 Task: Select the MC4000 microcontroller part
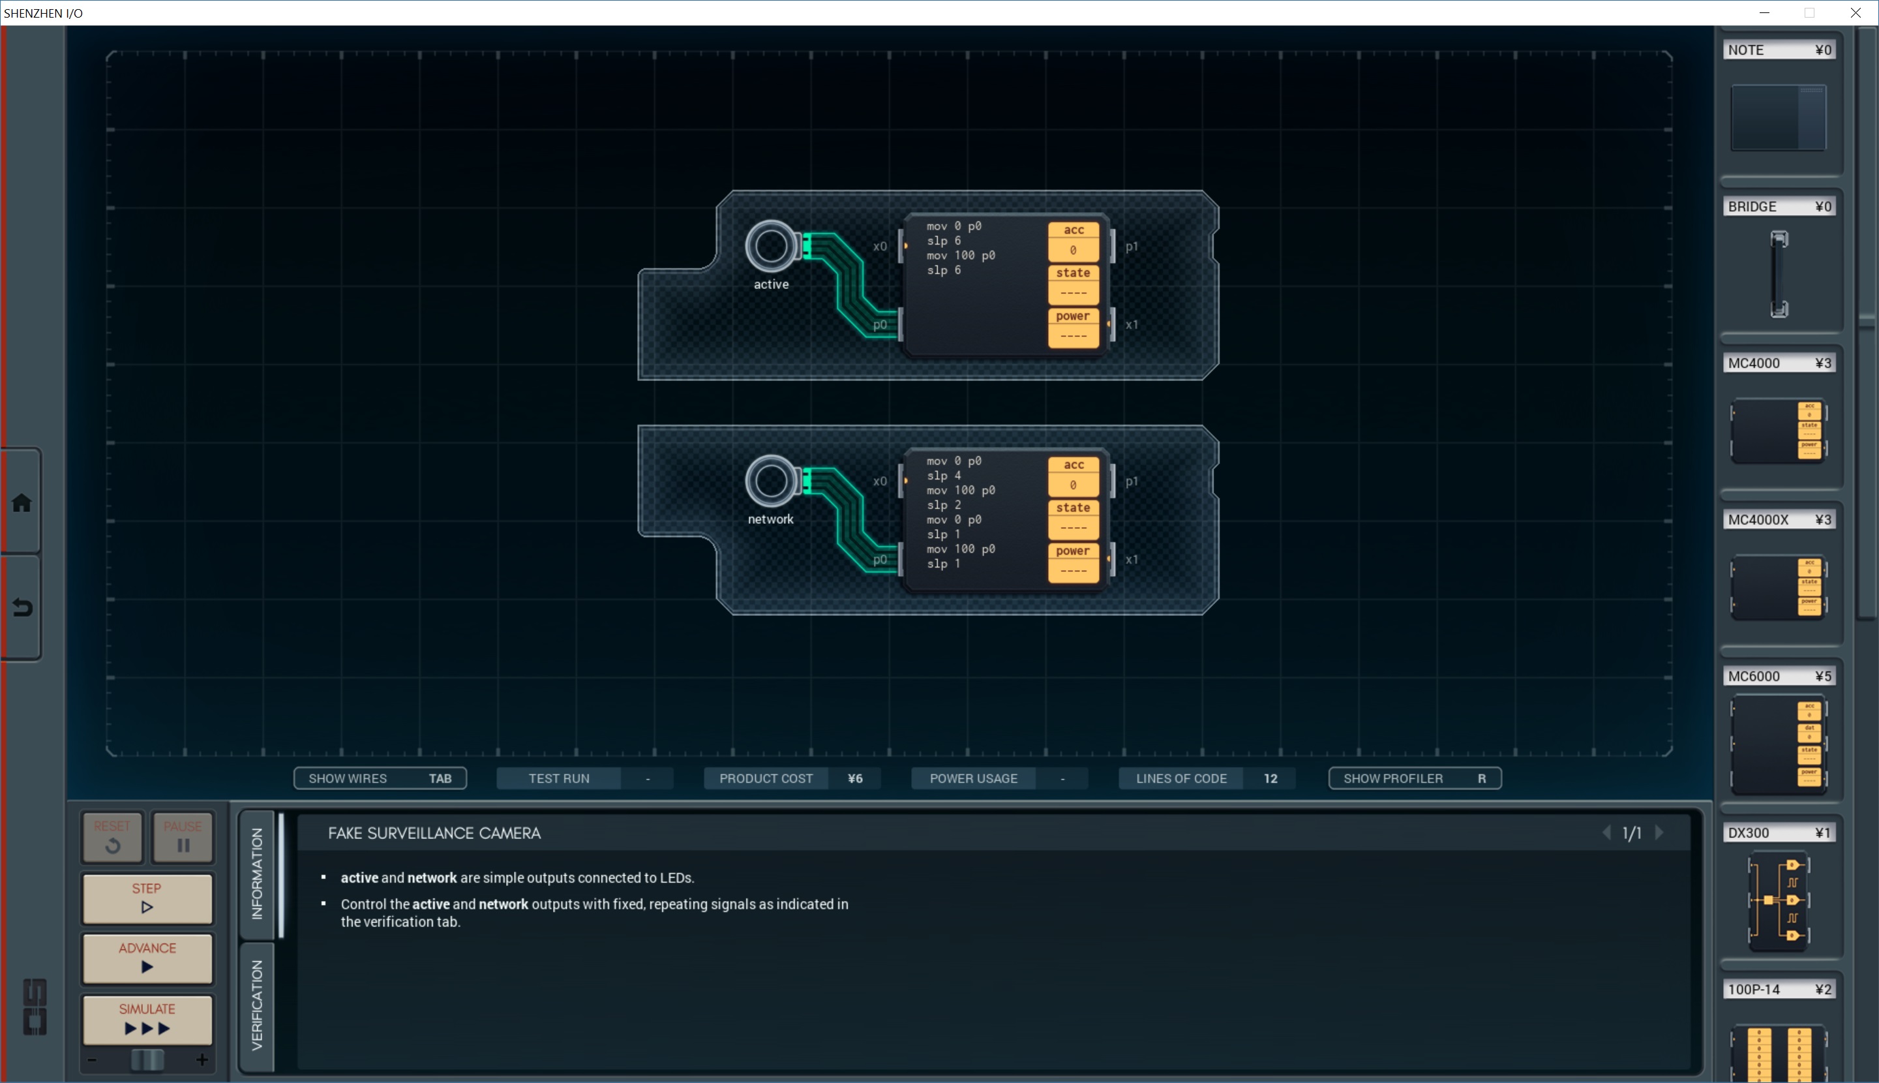pos(1778,431)
